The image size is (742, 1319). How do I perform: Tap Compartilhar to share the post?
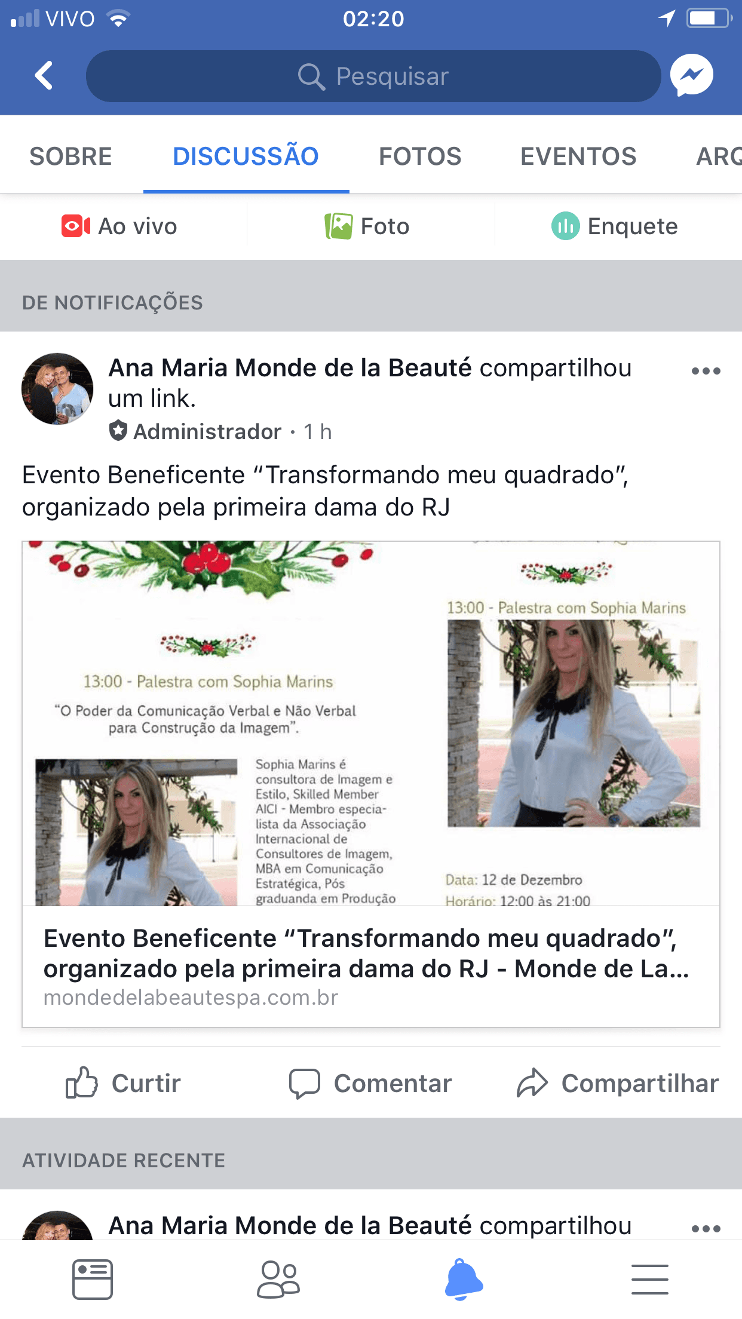click(618, 1083)
